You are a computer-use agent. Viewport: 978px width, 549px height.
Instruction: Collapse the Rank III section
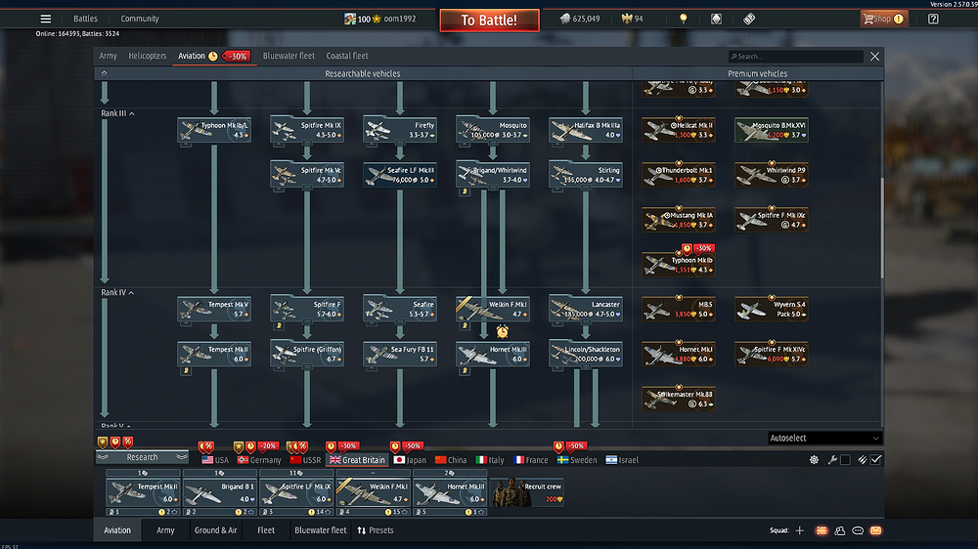pos(132,114)
